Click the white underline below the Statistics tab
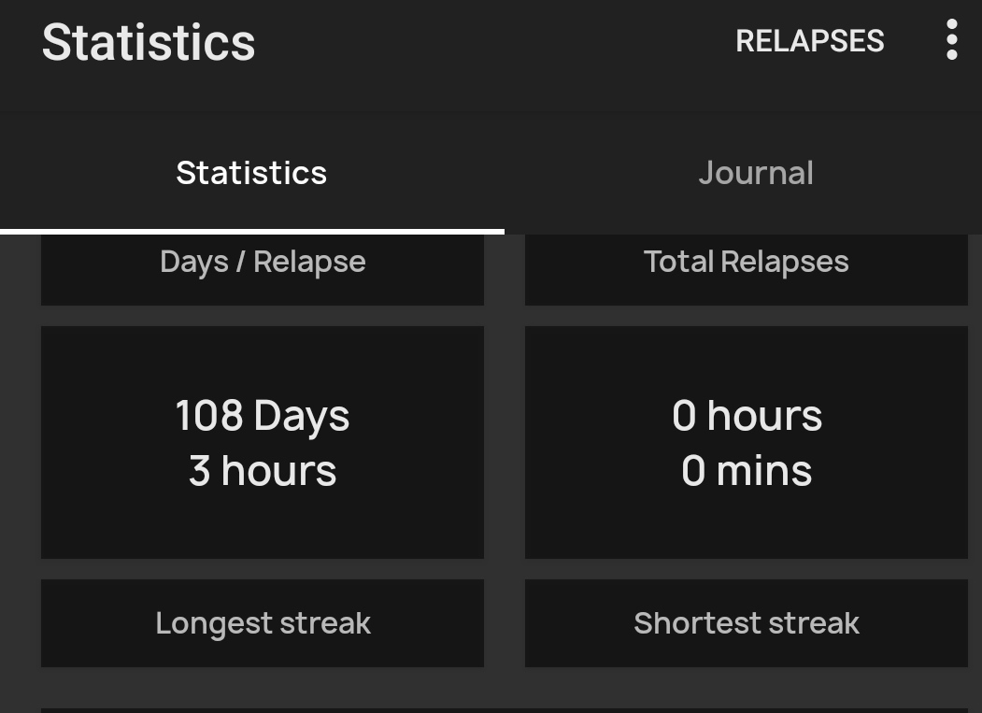Viewport: 982px width, 713px height. [251, 232]
